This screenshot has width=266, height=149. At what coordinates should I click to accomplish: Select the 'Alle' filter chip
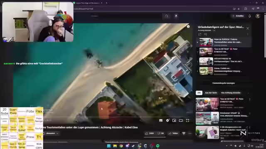point(199,93)
